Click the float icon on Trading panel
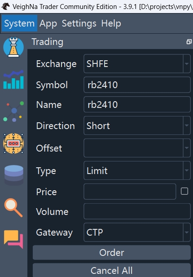Image resolution: width=193 pixels, height=277 pixels. [x=189, y=42]
